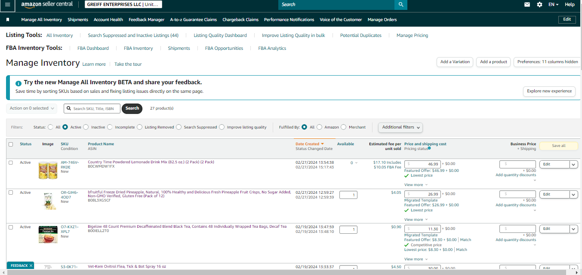Select the Search Suppressed status filter
The image size is (582, 275).
pos(179,127)
